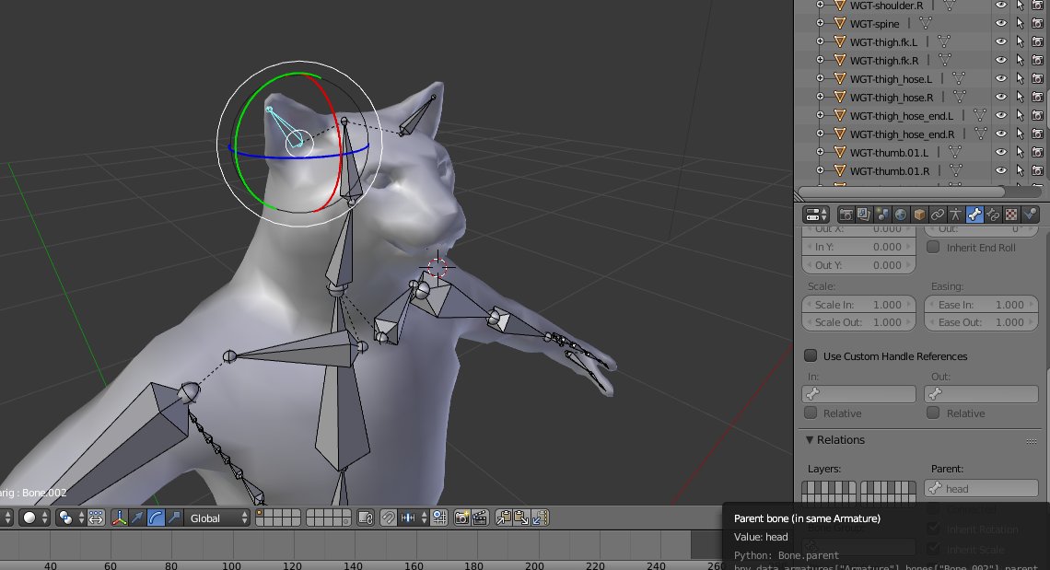This screenshot has width=1050, height=570.
Task: Toggle the translate manipulator arrow icon
Action: [x=137, y=518]
